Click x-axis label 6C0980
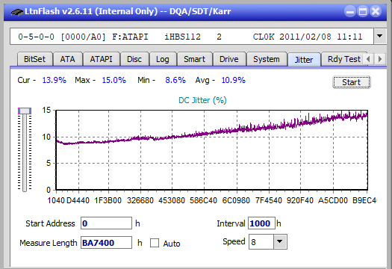Screen dimensions: 392x269 [x=236, y=200]
